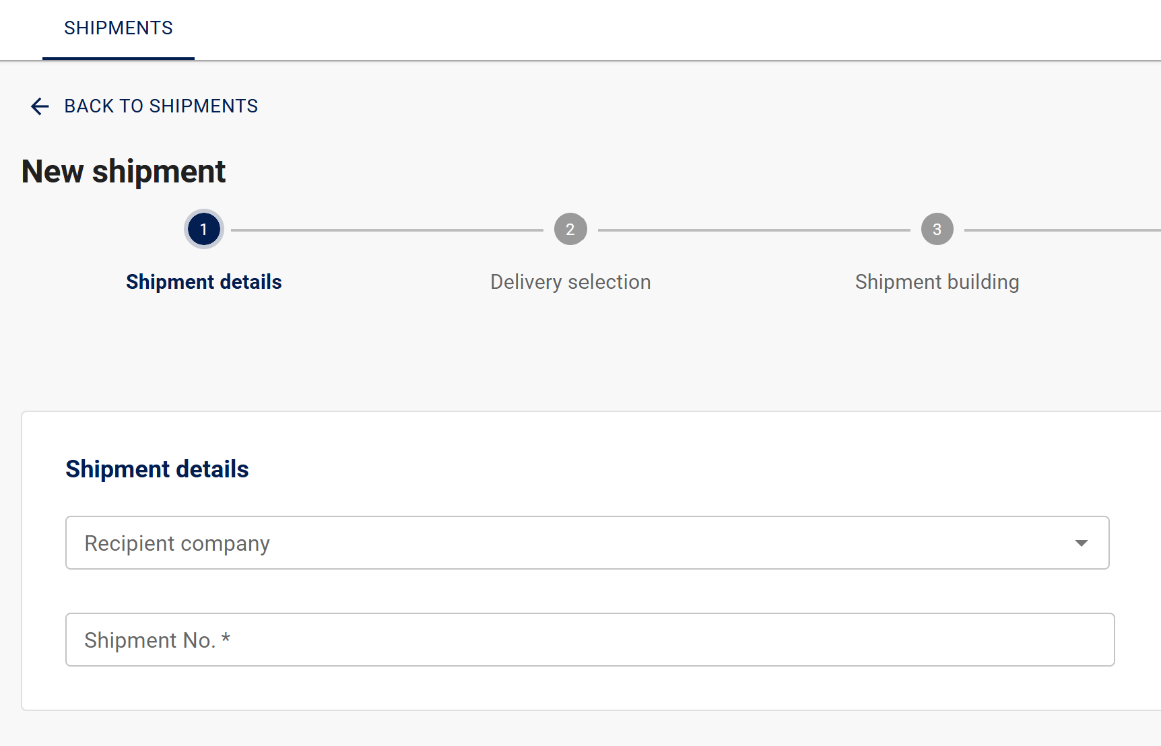Click the connector line between steps 2 and 3

[x=754, y=230]
